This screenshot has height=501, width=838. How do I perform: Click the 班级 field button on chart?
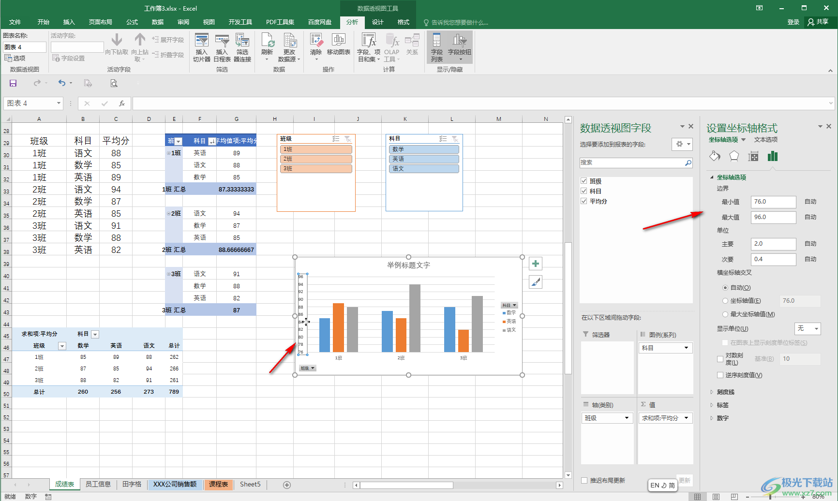point(307,368)
